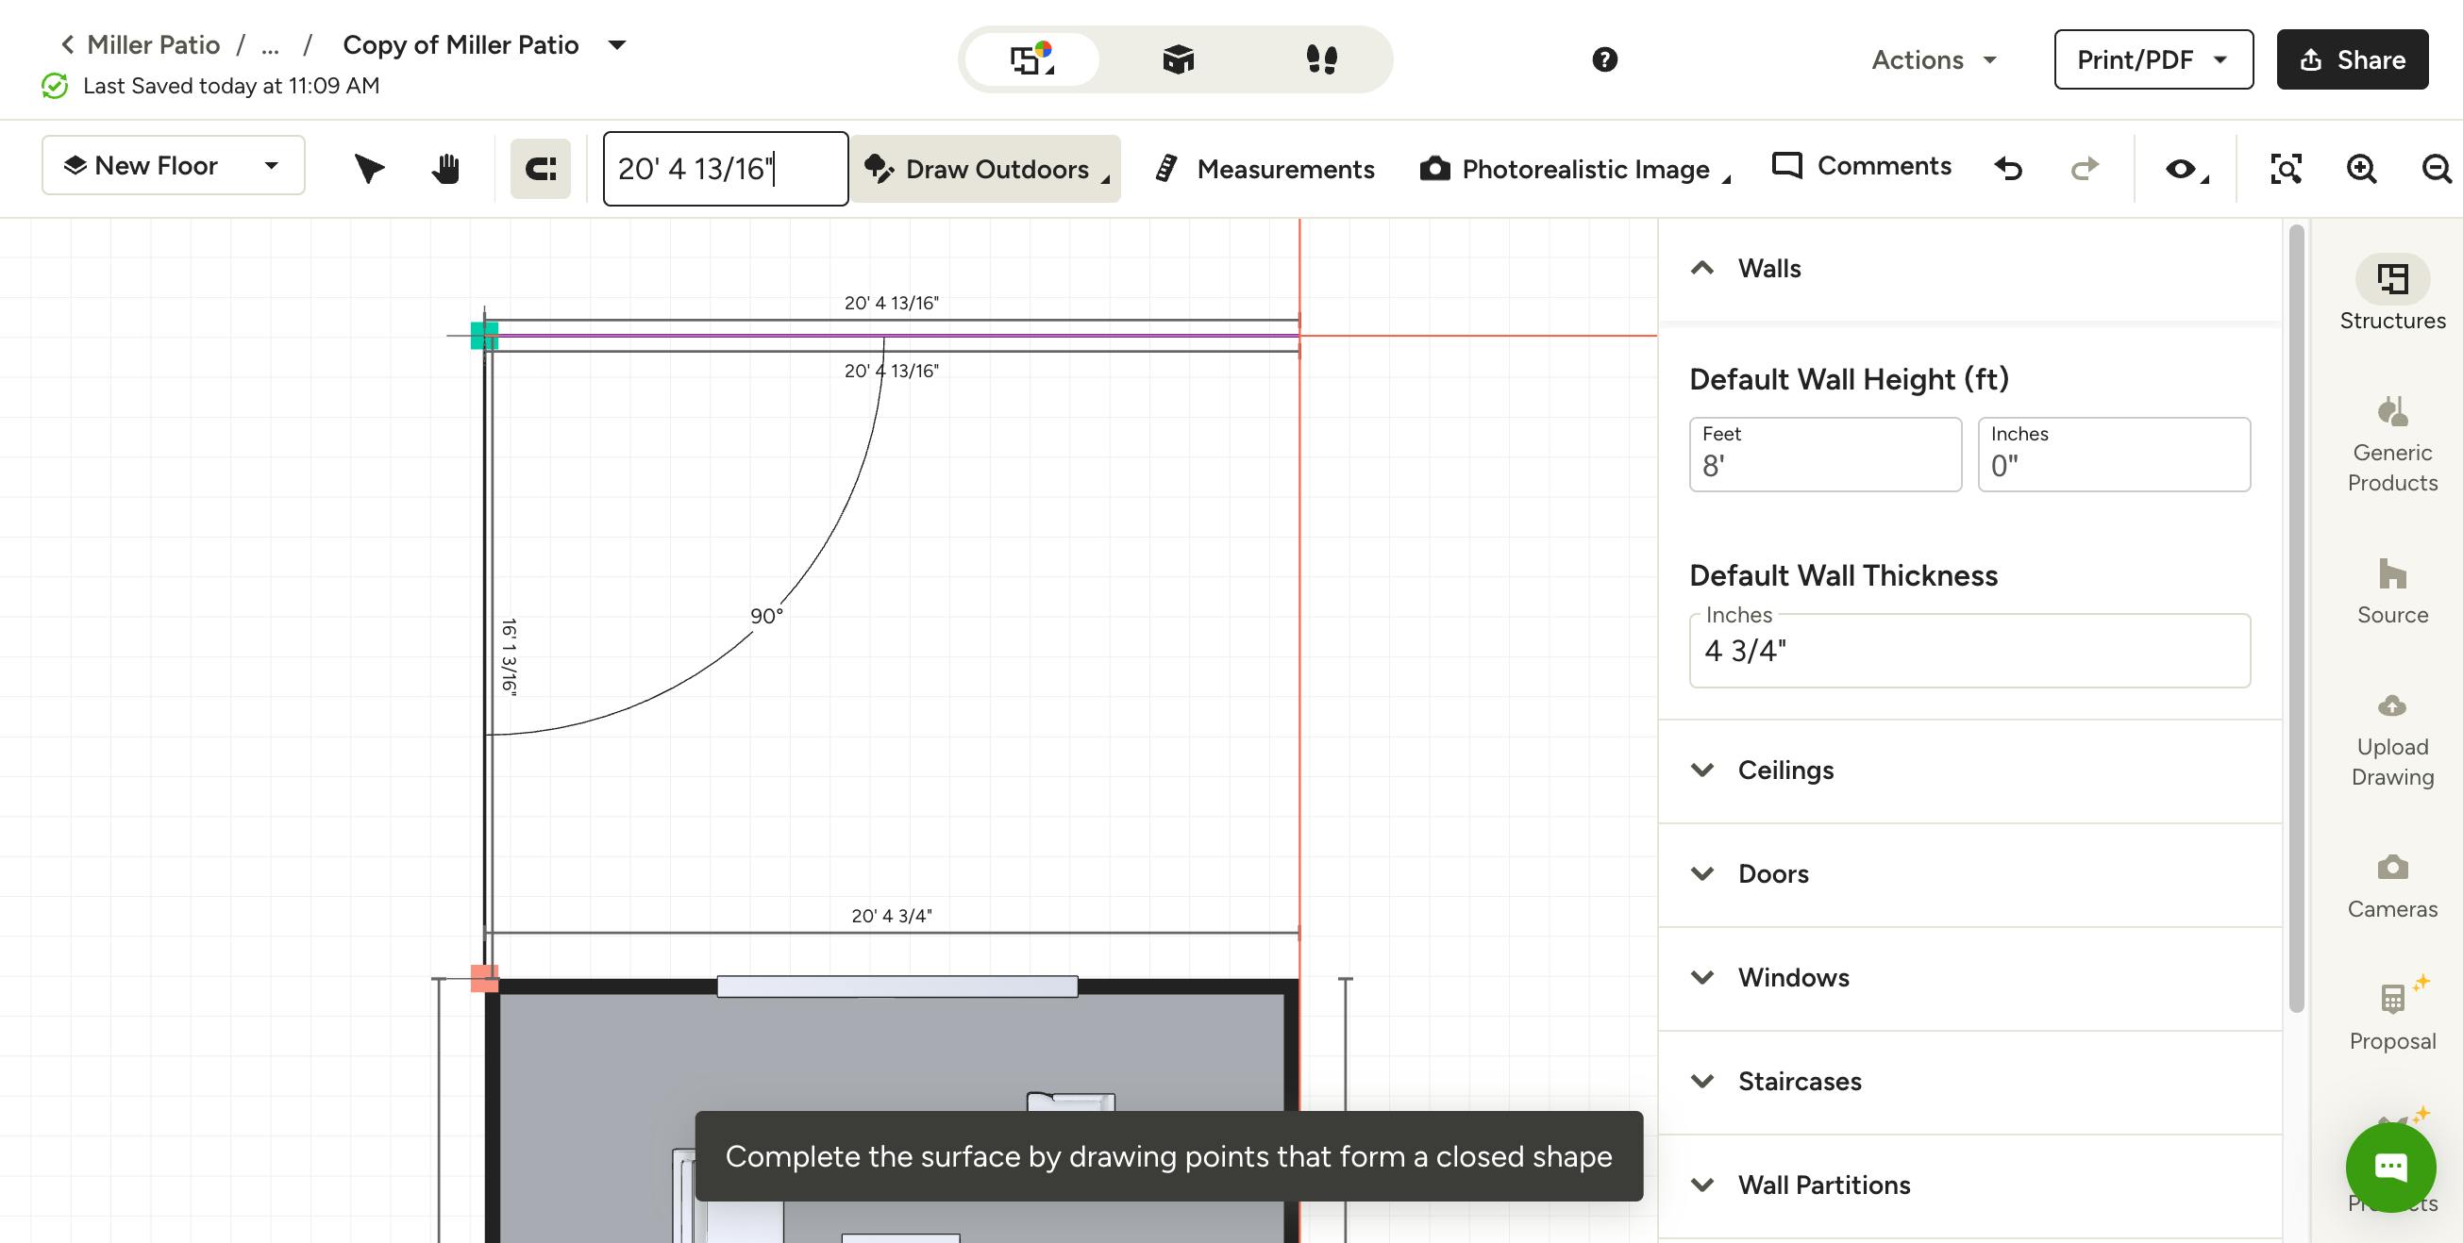Open the walkthrough footprints view

[x=1321, y=59]
